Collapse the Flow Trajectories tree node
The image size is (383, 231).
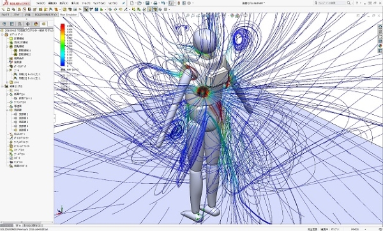pos(7,110)
